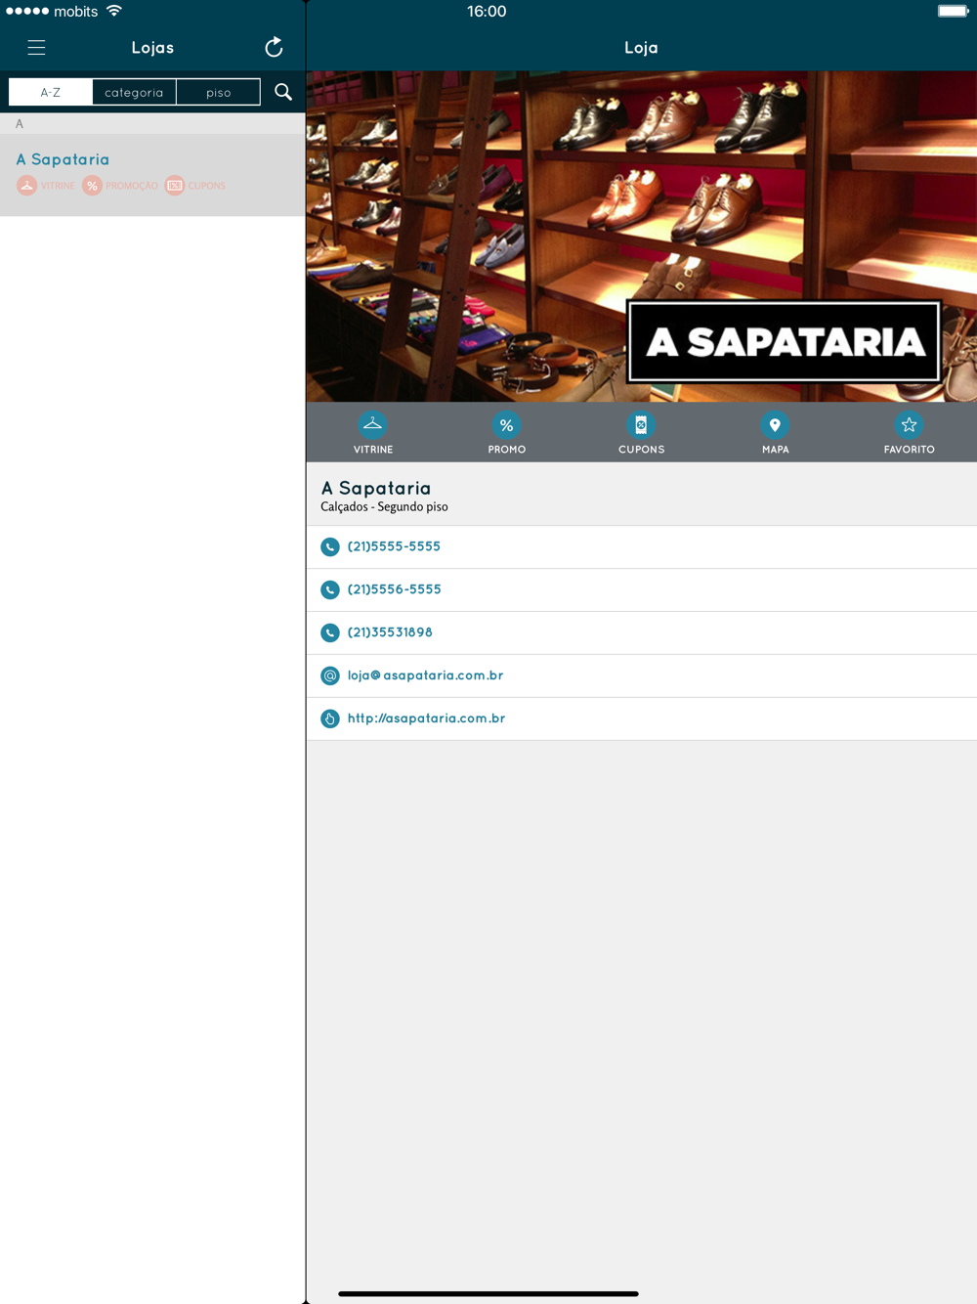Open the A Sapataria store banner image

(x=642, y=237)
